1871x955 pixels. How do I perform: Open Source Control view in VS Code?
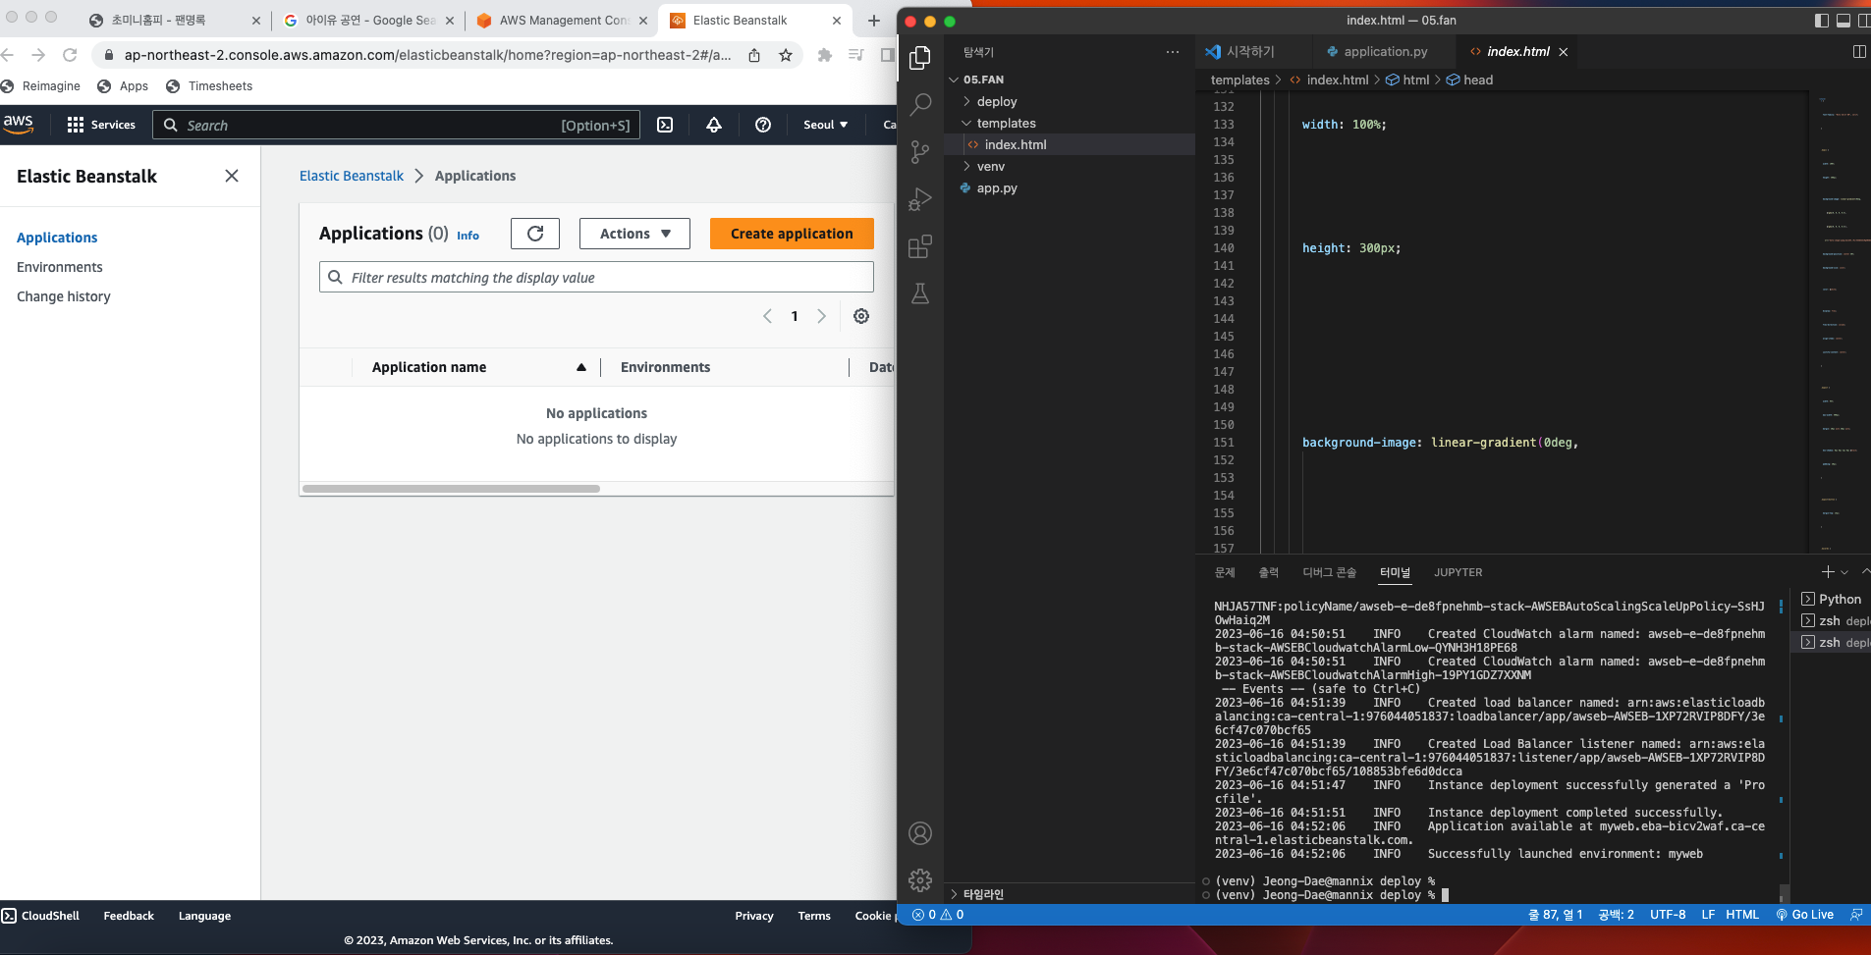(x=920, y=151)
